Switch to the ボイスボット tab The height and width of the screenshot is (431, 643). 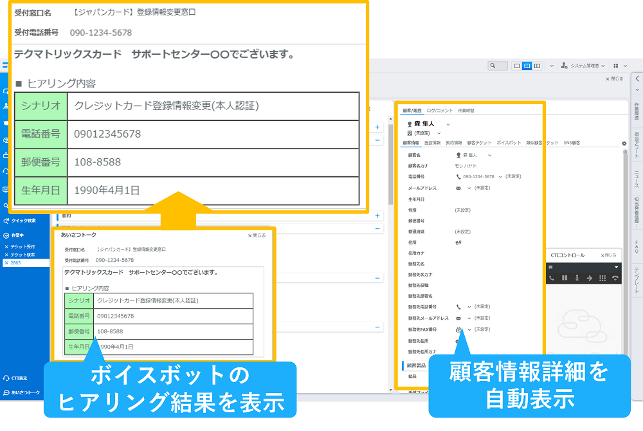point(509,143)
